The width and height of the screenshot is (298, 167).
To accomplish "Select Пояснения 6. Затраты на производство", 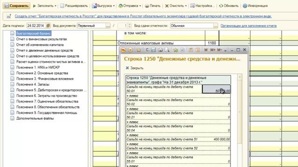I will click(47, 96).
